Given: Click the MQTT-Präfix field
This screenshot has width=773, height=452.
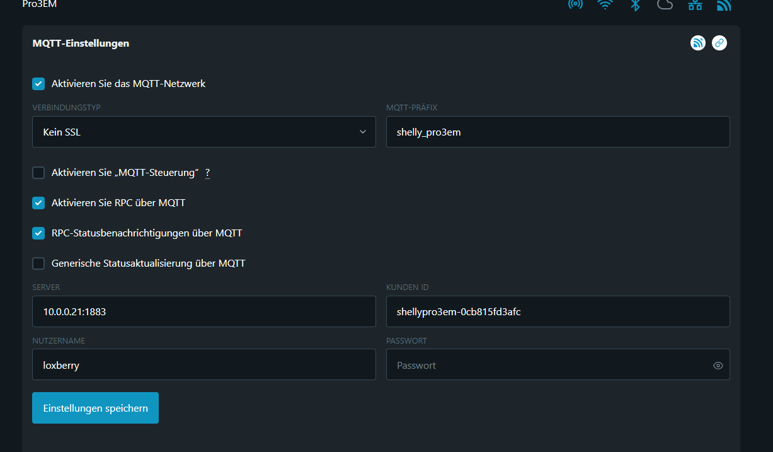Looking at the screenshot, I should [558, 132].
